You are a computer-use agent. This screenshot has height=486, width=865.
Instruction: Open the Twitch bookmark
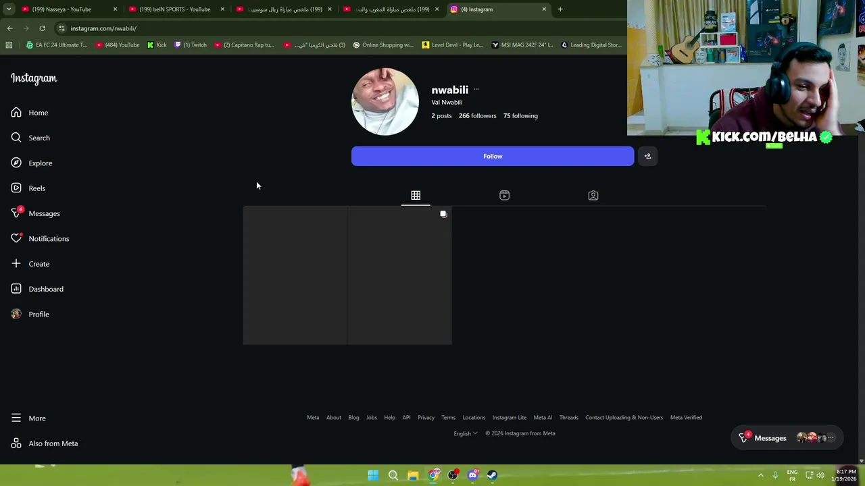point(191,45)
